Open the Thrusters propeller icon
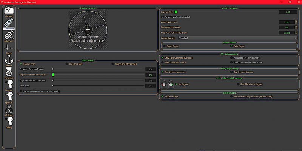 pyautogui.click(x=9, y=72)
